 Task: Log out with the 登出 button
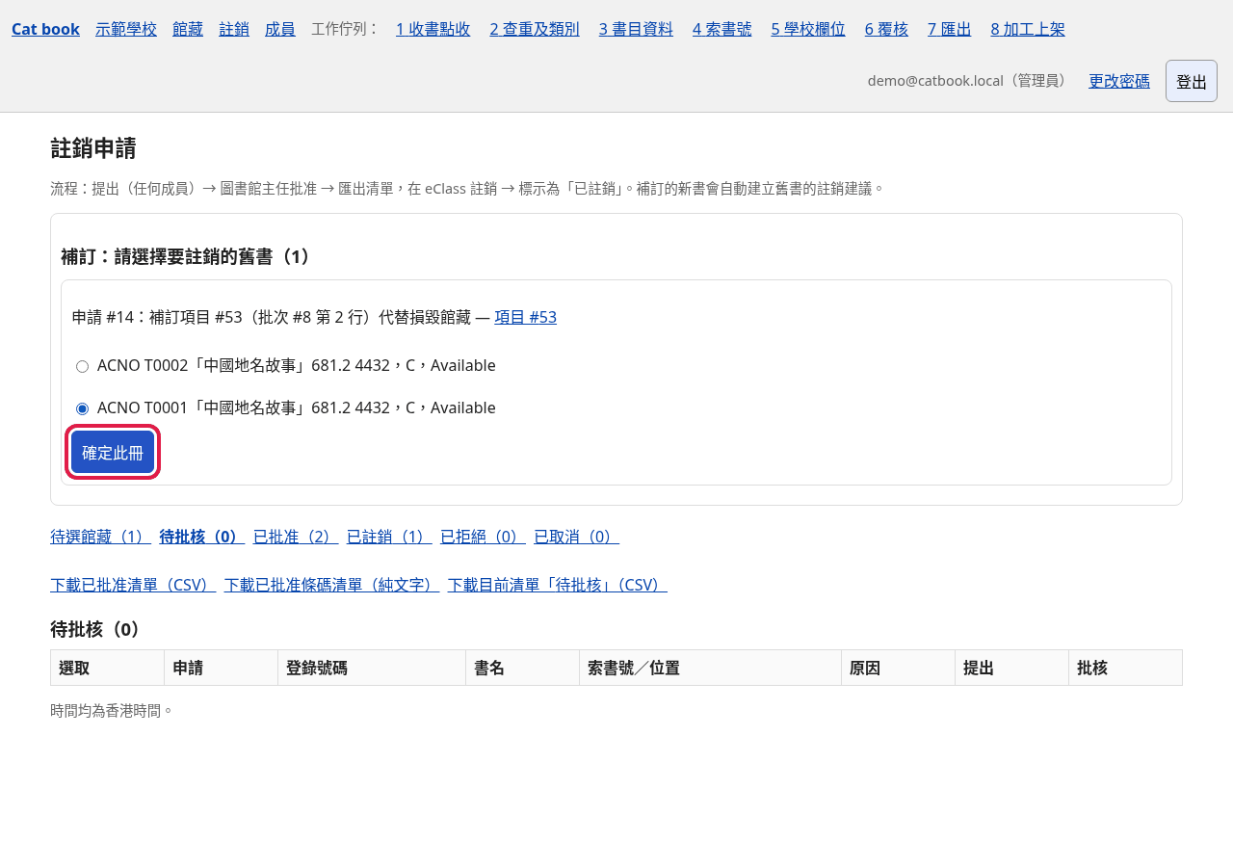(1192, 81)
